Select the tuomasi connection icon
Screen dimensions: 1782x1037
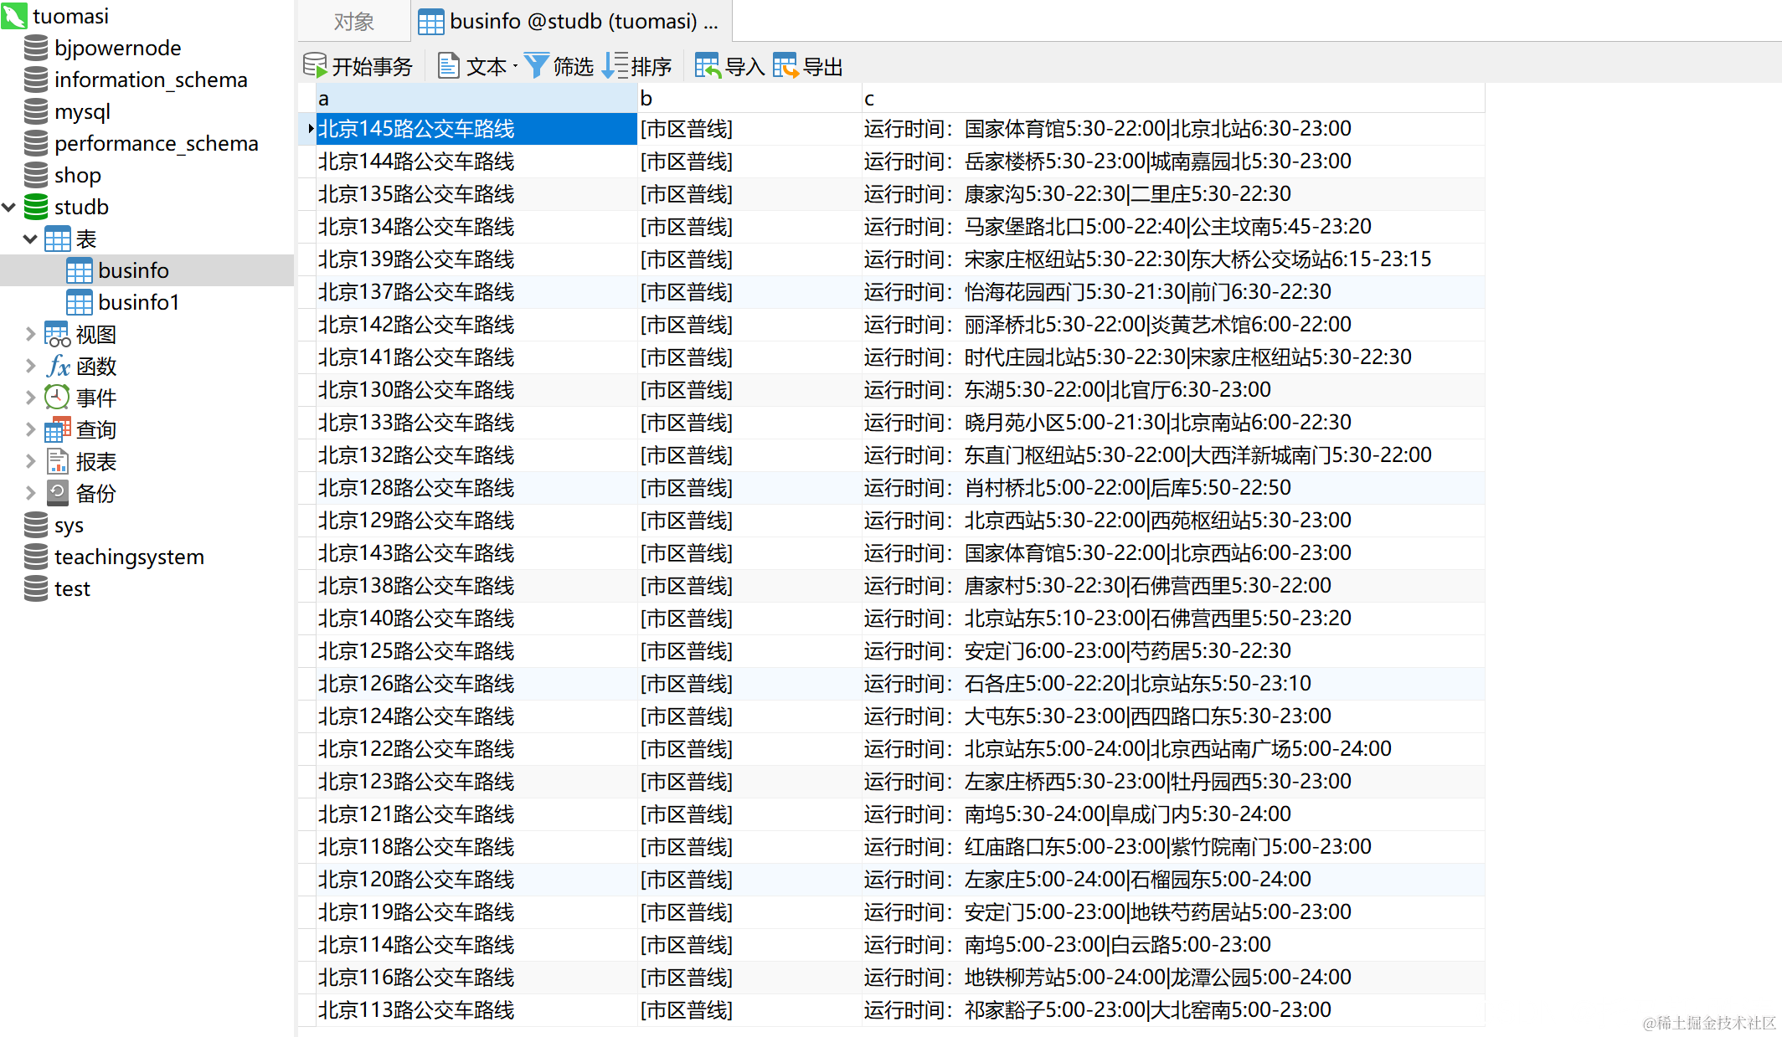14,16
